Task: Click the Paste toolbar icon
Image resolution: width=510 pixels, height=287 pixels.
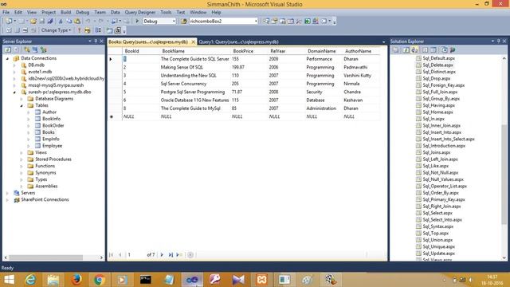Action: (77, 22)
